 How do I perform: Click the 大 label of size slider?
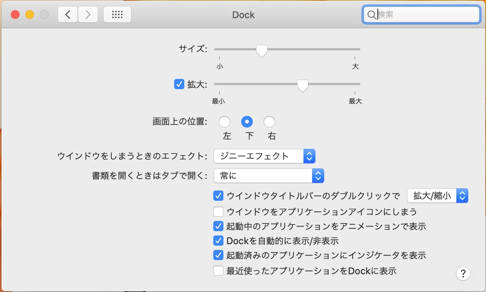pos(355,66)
